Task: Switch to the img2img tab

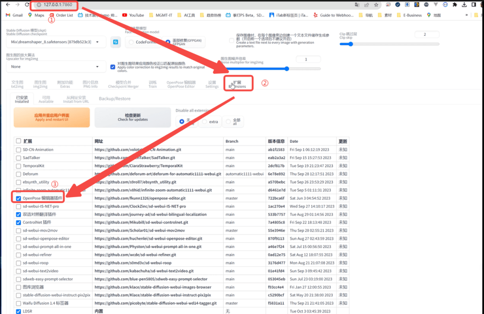Action: tap(41, 84)
